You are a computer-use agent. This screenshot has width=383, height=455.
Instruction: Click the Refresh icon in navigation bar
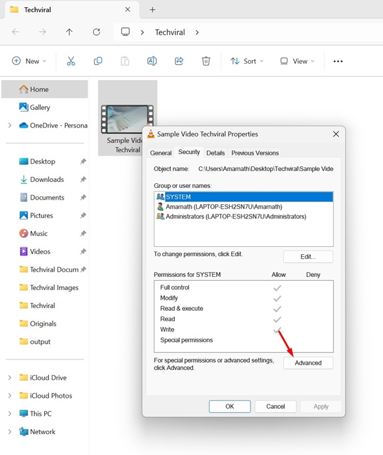click(x=97, y=32)
